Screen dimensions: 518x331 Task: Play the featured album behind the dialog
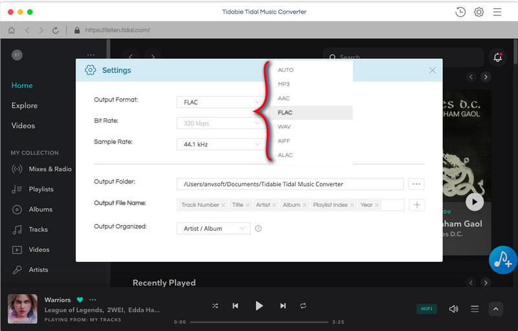tap(475, 202)
